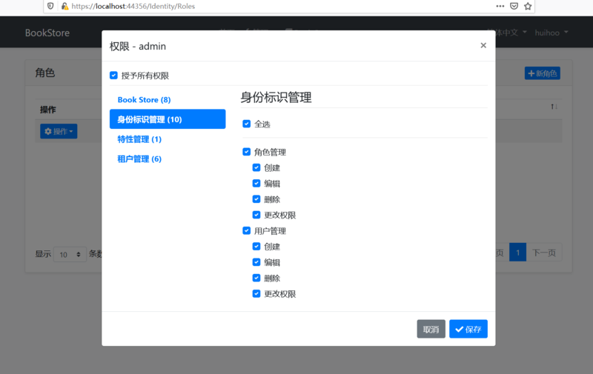Open the browser Pocket save icon
Image resolution: width=593 pixels, height=374 pixels.
click(x=514, y=6)
